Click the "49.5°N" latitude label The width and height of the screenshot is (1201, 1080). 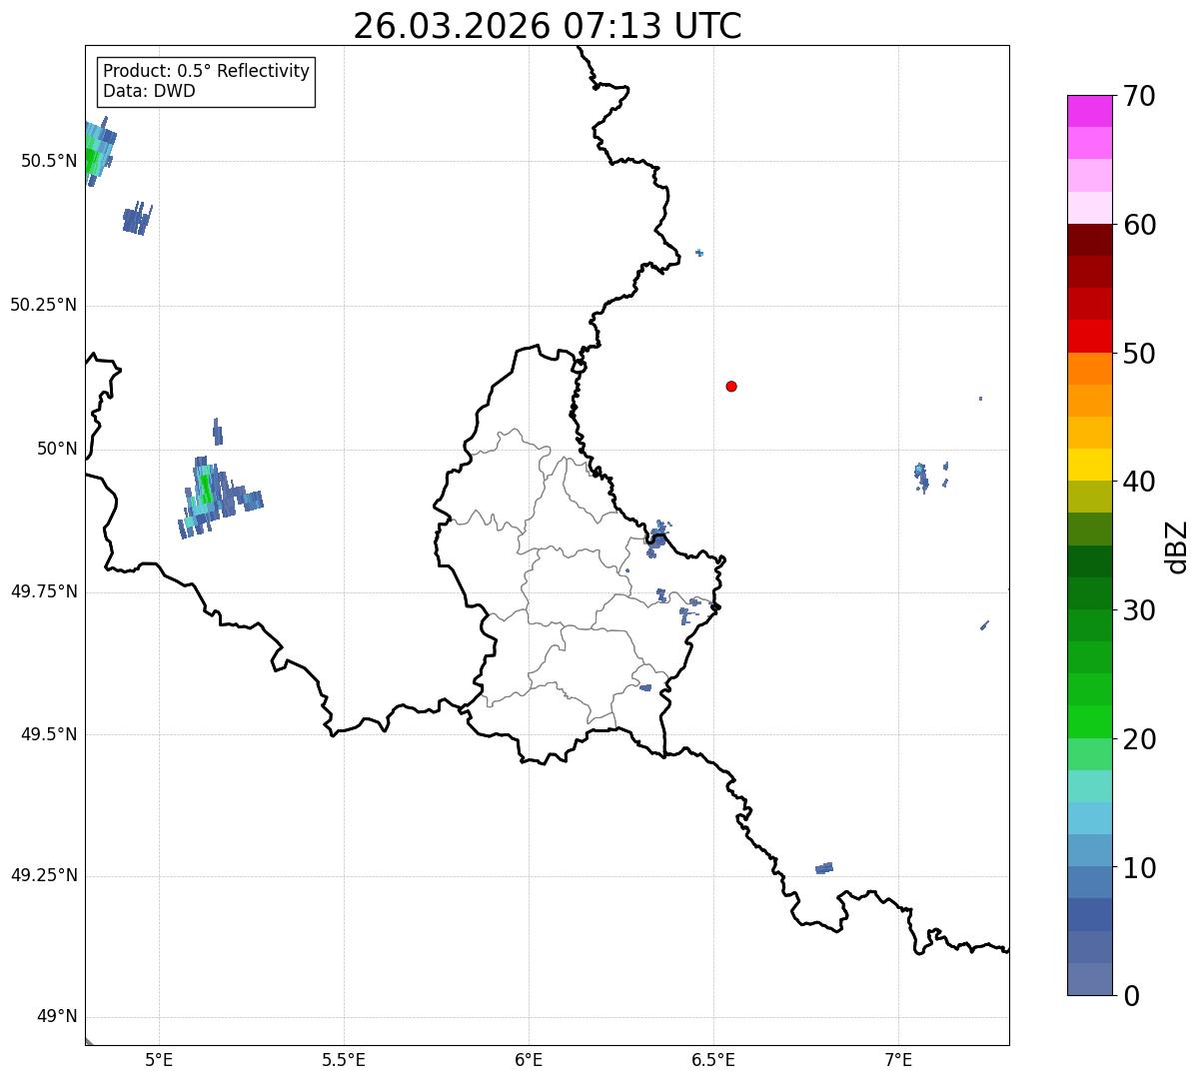49,734
